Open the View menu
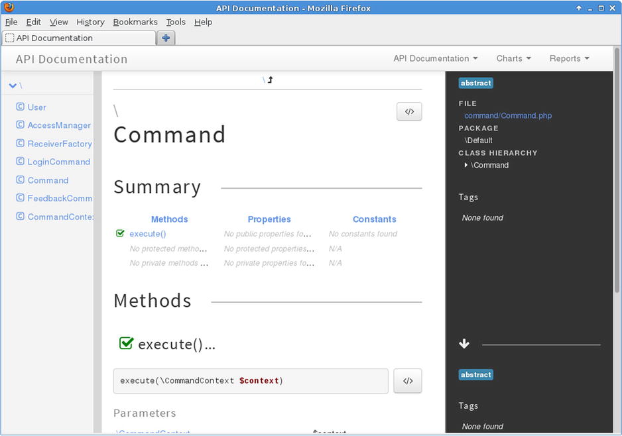 (59, 22)
